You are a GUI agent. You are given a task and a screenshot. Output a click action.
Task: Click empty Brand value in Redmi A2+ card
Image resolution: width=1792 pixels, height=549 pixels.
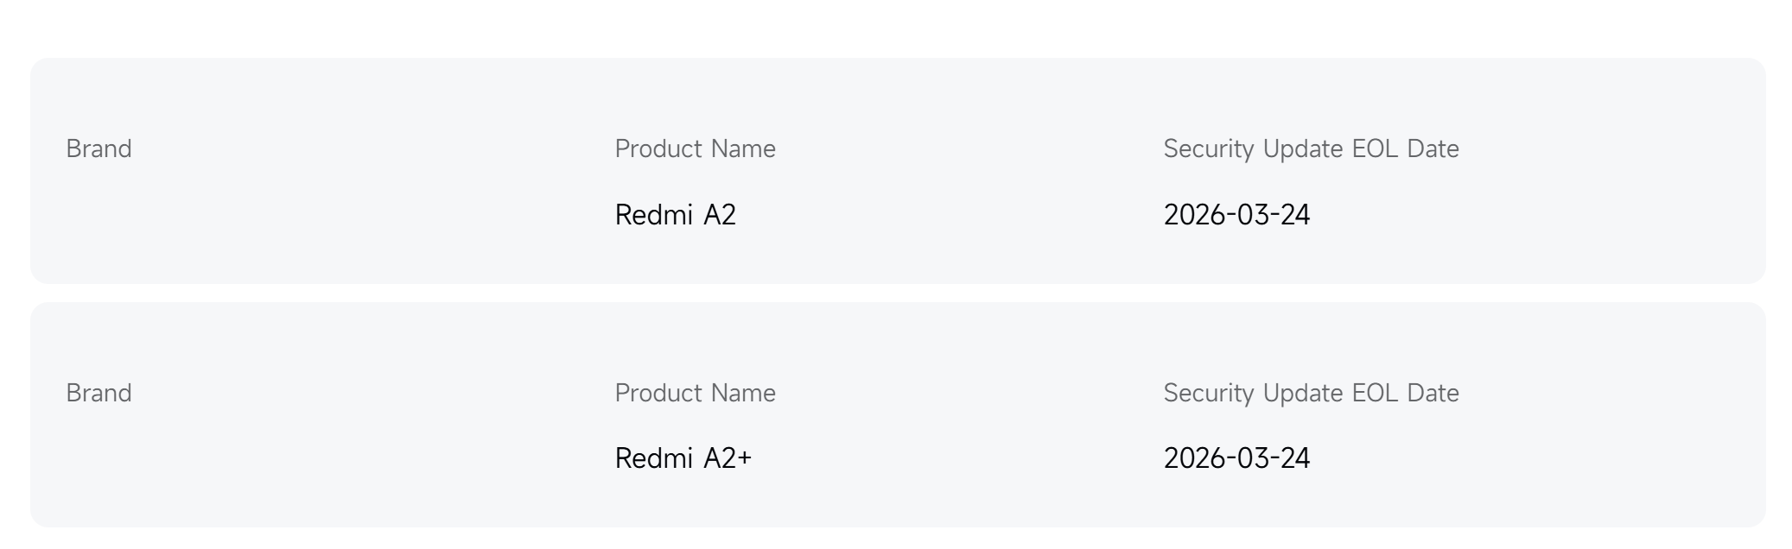(x=98, y=458)
